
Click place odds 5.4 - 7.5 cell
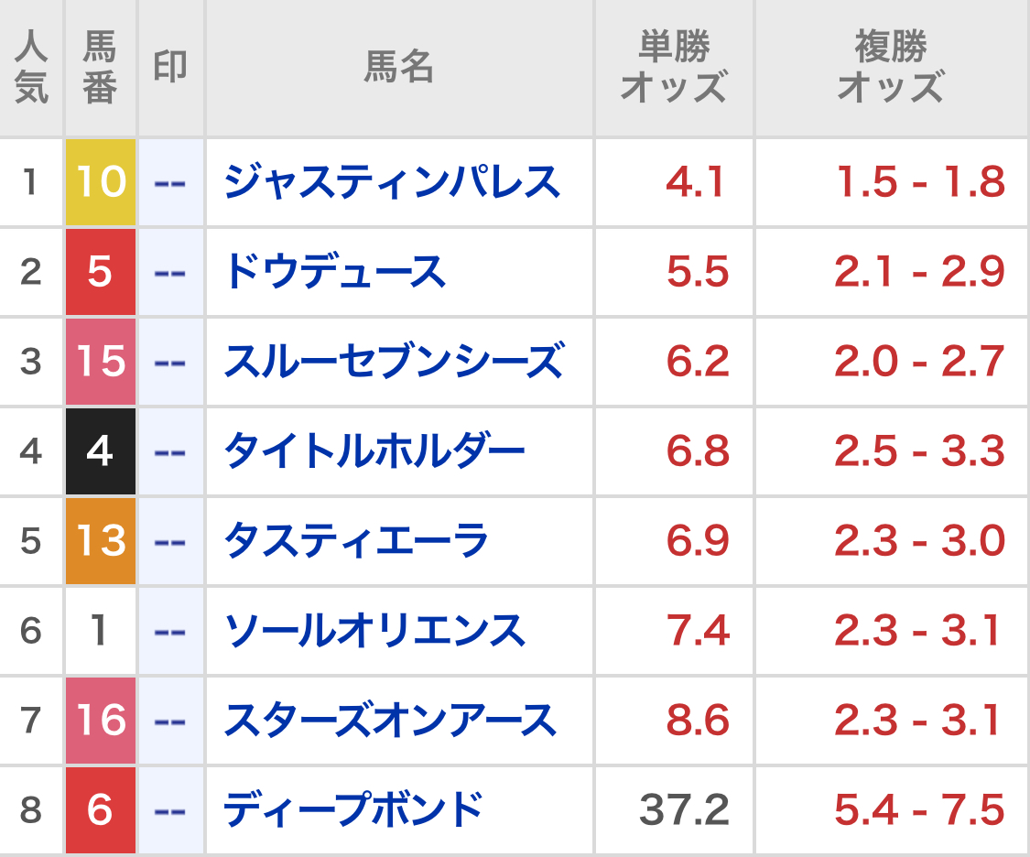click(919, 810)
